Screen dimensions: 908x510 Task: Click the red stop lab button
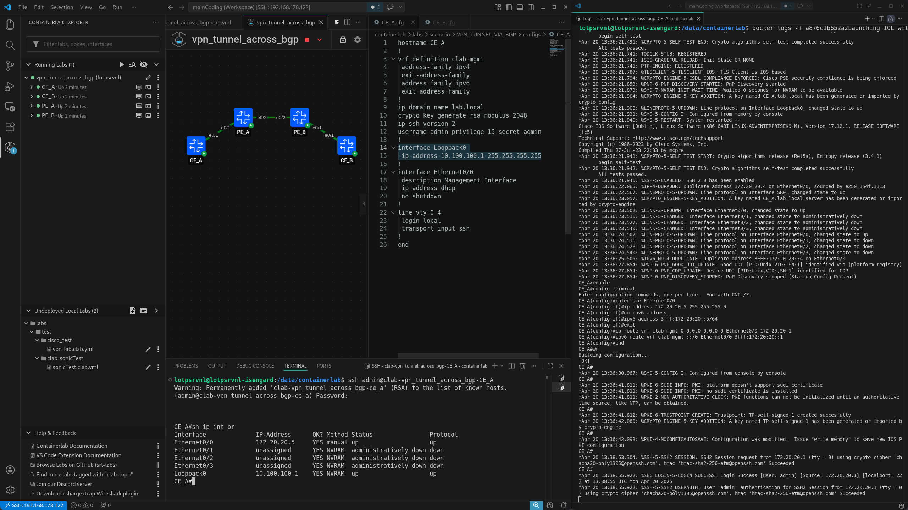[307, 40]
